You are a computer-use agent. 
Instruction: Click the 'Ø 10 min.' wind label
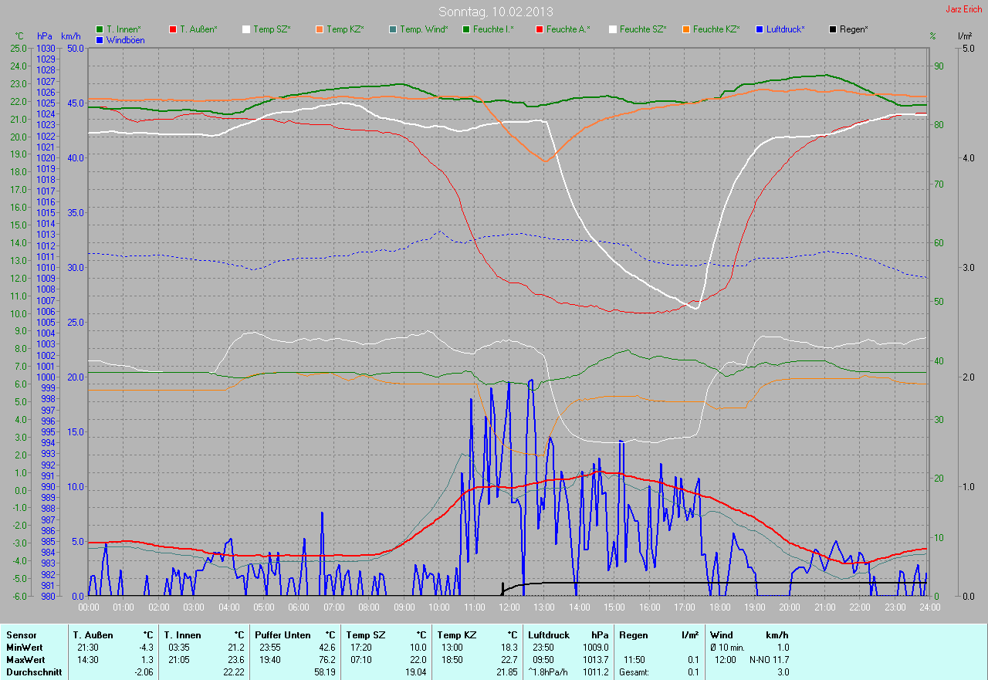pyautogui.click(x=728, y=647)
